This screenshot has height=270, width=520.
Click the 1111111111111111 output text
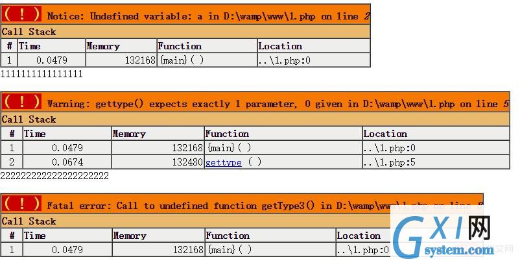41,74
